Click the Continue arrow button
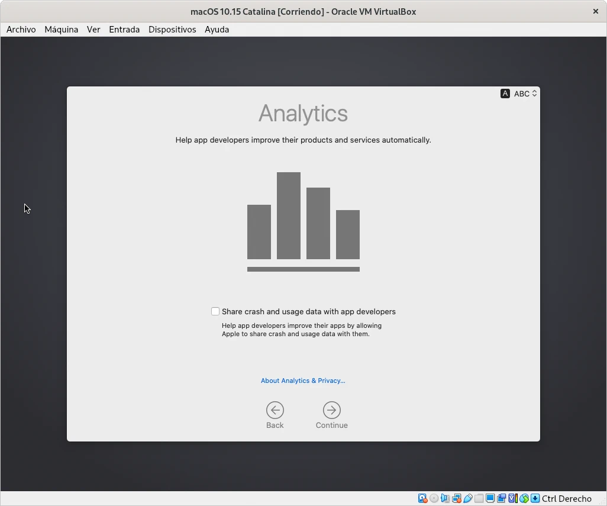The height and width of the screenshot is (506, 607). (x=331, y=410)
